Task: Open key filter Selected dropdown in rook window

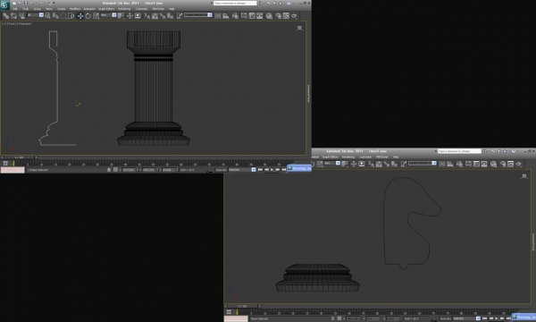Action: 242,170
